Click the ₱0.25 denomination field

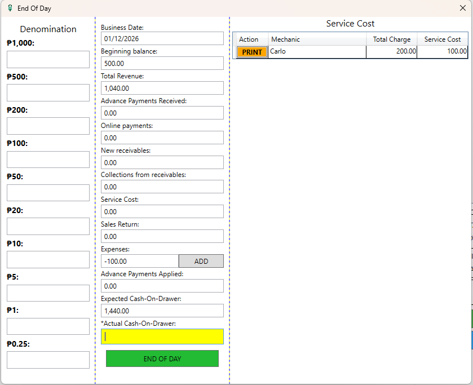tap(48, 360)
